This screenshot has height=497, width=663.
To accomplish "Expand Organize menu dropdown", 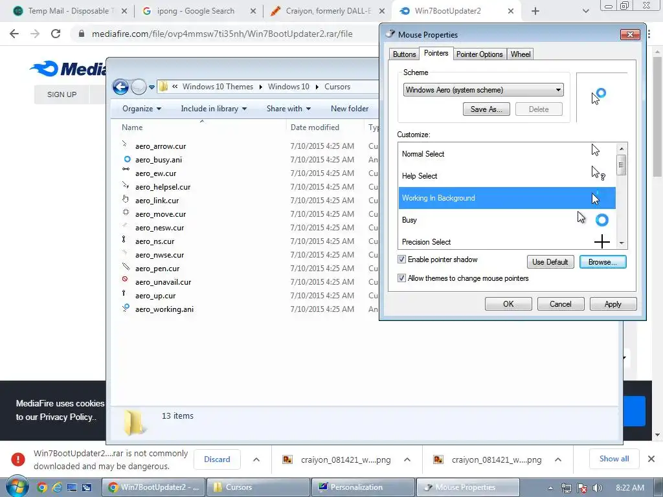I will click(x=142, y=109).
